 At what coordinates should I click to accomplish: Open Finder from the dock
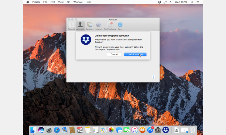click(x=33, y=130)
